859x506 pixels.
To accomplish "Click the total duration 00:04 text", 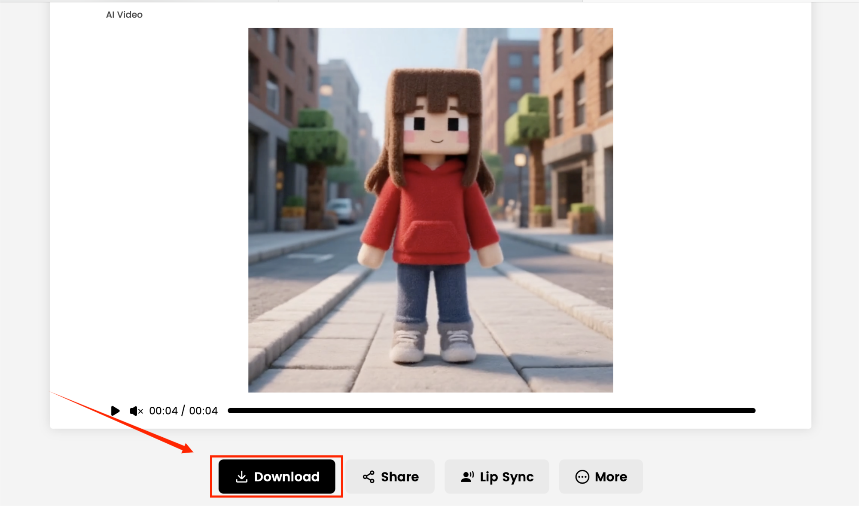I will pyautogui.click(x=204, y=411).
